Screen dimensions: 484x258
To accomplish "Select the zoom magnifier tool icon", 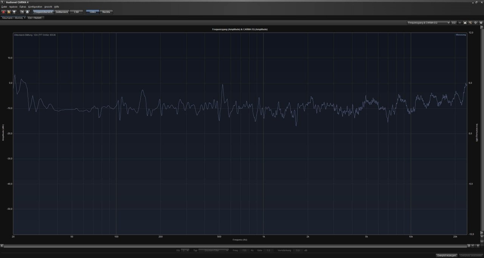I will click(470, 23).
